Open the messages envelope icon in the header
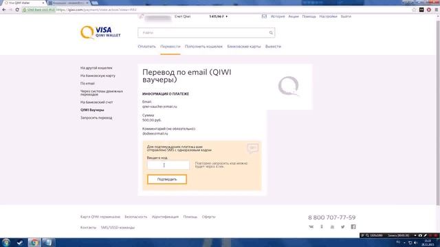The image size is (440, 247). pyautogui.click(x=264, y=16)
